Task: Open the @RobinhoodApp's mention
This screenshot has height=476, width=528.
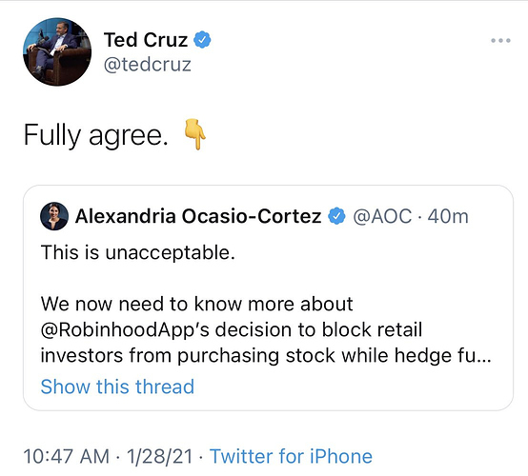Action: pyautogui.click(x=125, y=330)
